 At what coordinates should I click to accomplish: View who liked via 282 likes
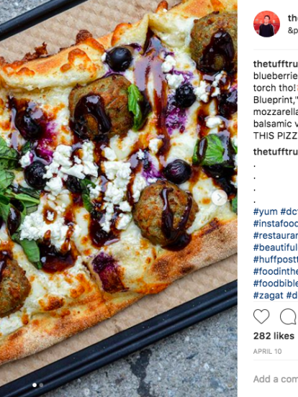click(x=274, y=336)
